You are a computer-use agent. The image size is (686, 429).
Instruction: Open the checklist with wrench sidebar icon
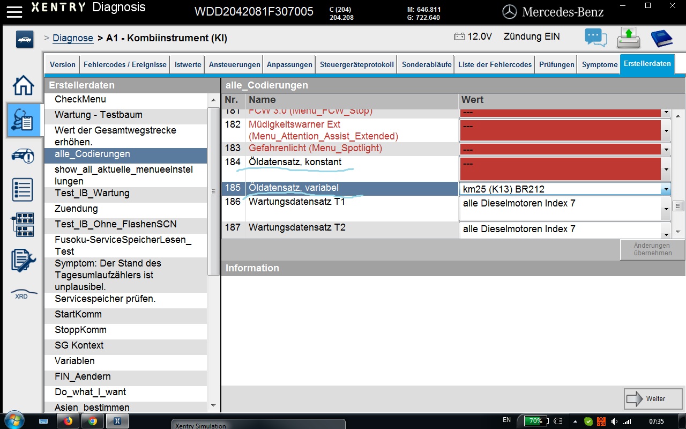tap(23, 260)
